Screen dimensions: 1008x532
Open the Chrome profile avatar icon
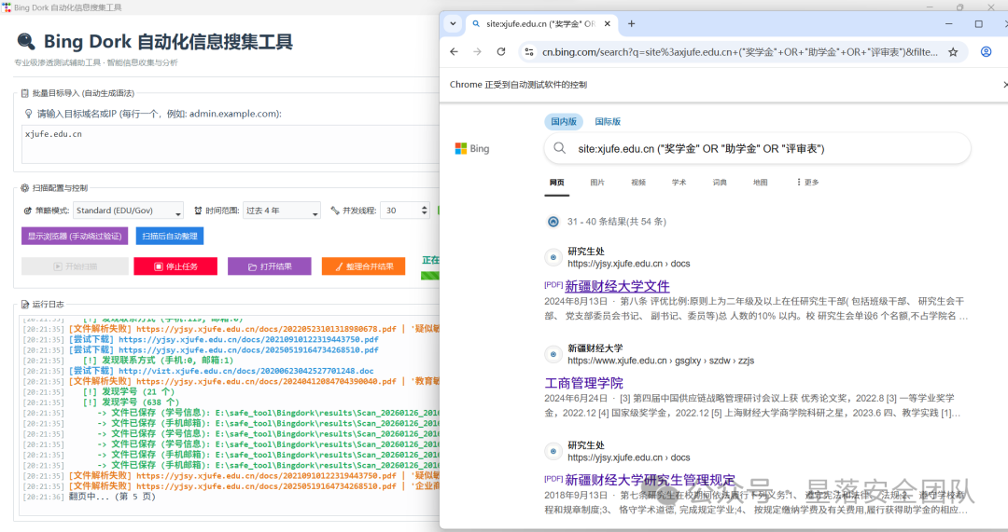coord(986,52)
